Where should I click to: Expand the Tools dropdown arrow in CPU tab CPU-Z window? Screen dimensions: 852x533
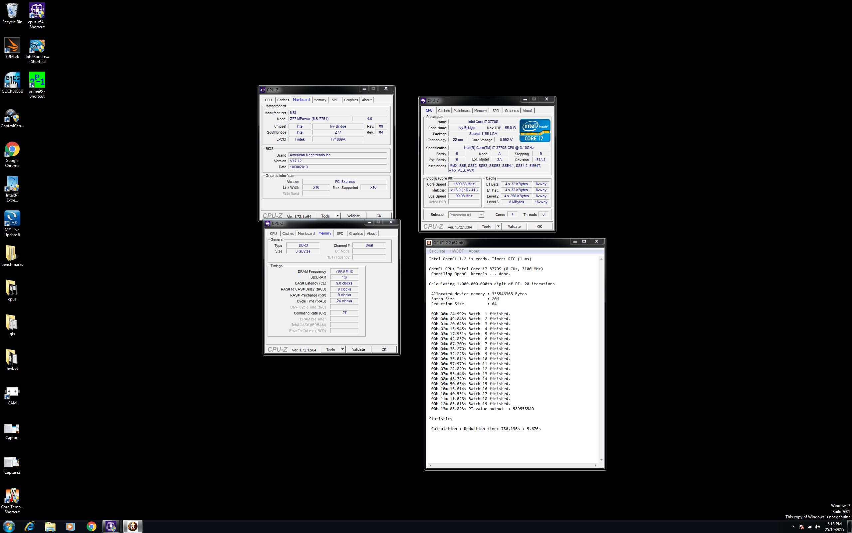(x=498, y=226)
